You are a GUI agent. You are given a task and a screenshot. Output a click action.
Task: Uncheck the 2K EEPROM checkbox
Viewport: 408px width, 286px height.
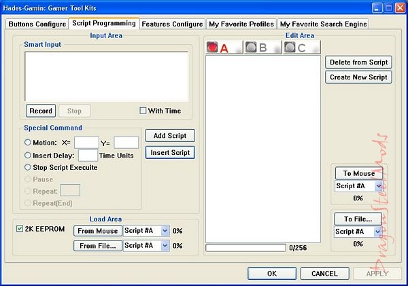(19, 230)
